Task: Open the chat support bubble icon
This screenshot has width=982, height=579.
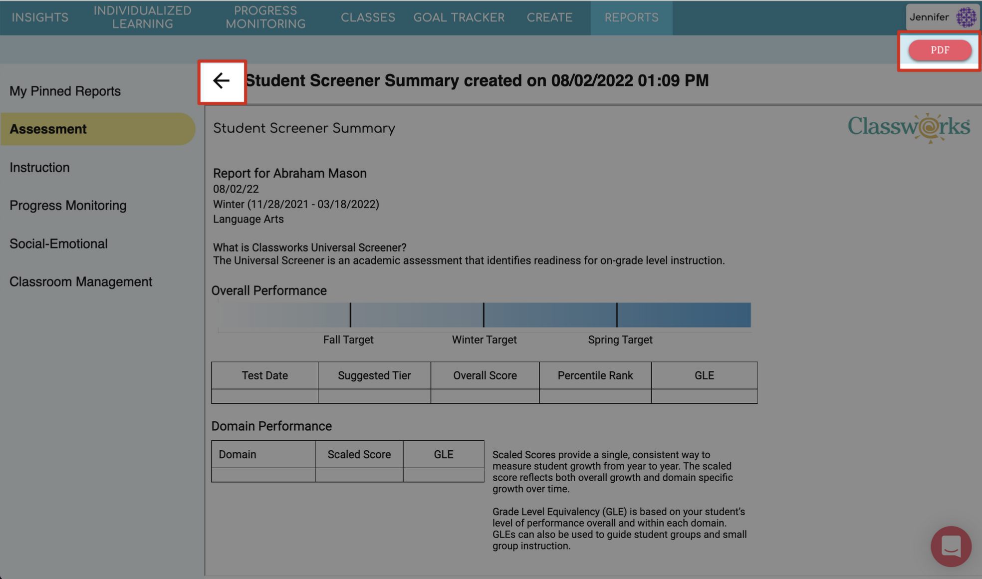Action: tap(951, 546)
